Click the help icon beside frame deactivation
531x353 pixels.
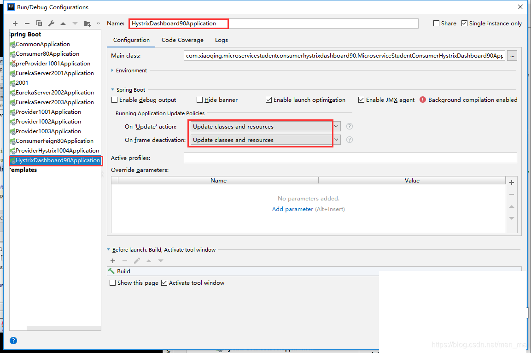[x=350, y=140]
